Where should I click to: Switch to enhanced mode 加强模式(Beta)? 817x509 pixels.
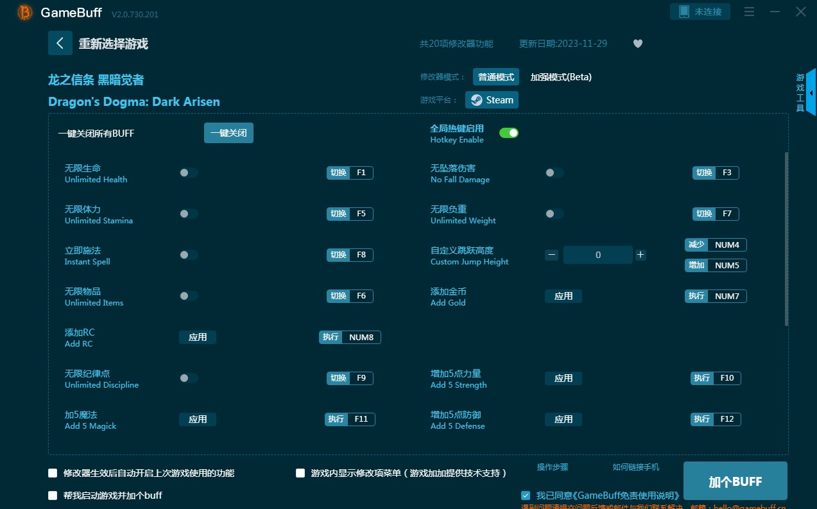(561, 77)
